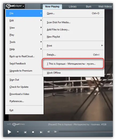Click the arrow beside the Print item
The height and width of the screenshot is (140, 116).
click(102, 45)
